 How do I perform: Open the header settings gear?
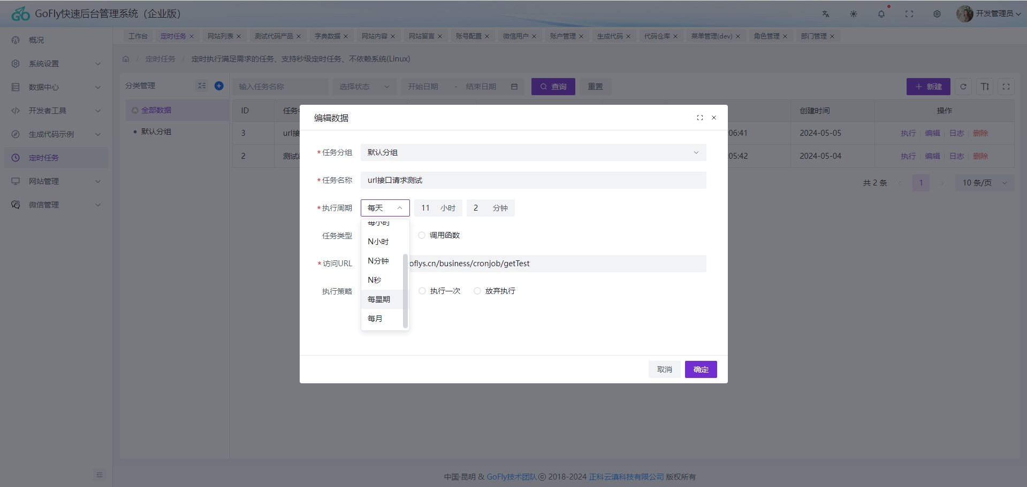click(x=937, y=14)
